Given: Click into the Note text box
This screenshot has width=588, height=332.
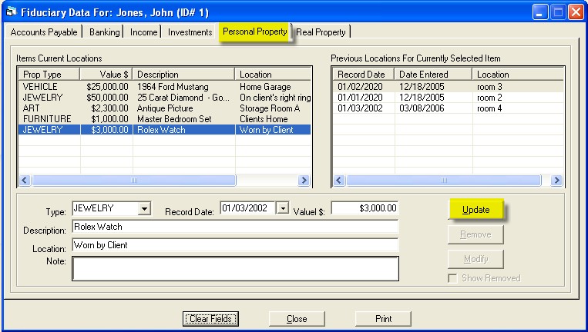Looking at the screenshot, I should [235, 268].
